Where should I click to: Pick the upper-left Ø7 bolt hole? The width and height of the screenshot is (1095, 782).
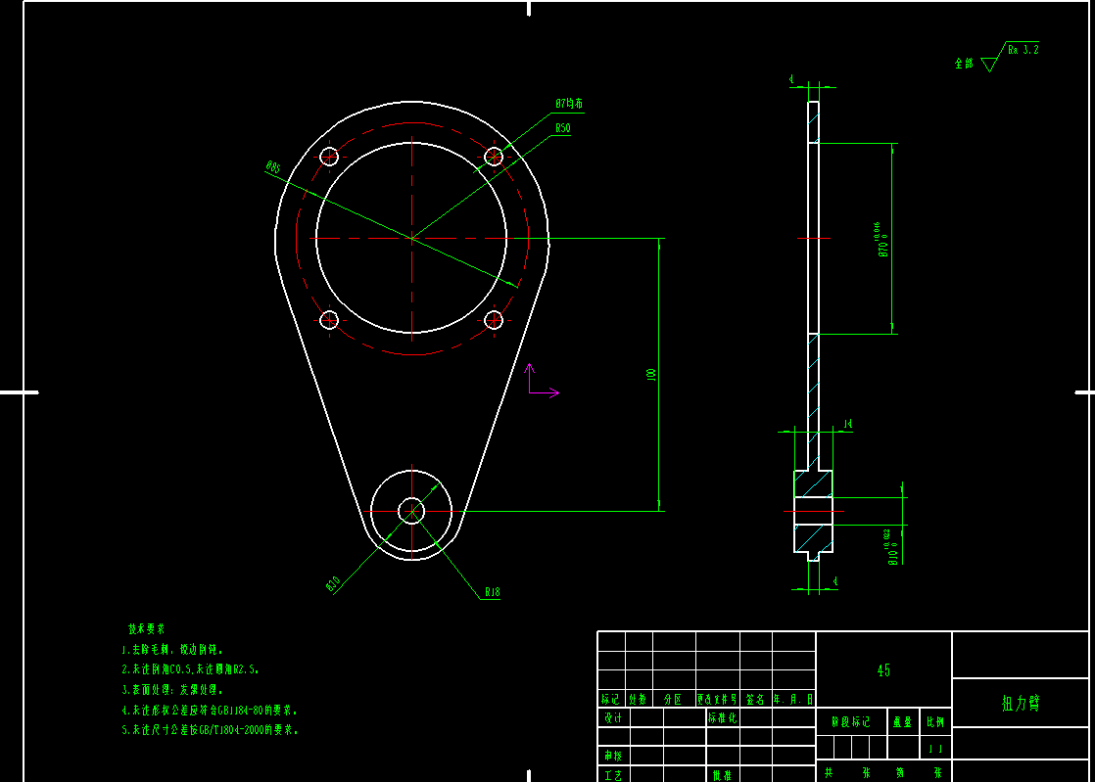coord(329,157)
